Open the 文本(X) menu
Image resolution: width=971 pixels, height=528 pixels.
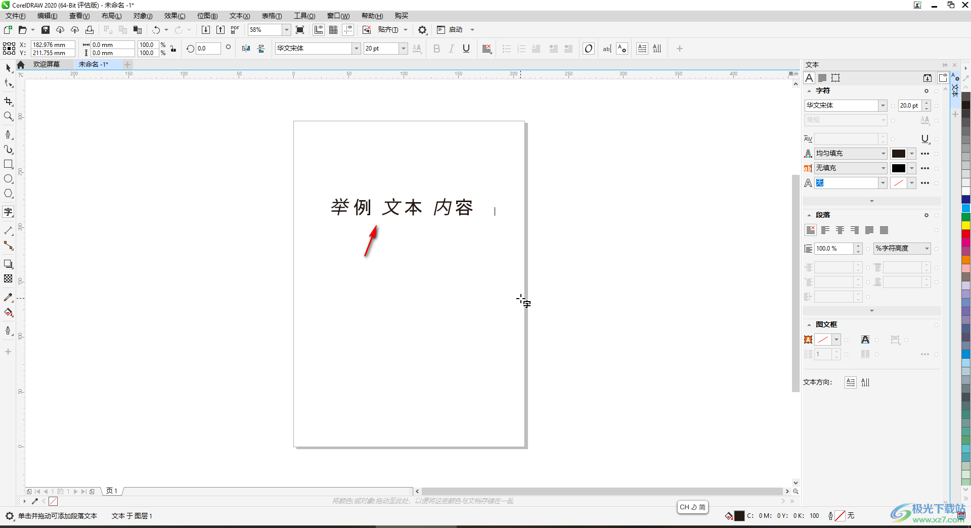coord(240,16)
